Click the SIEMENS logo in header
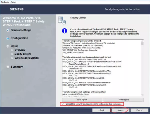Screen dimensions: 150x114 (x=16, y=9)
